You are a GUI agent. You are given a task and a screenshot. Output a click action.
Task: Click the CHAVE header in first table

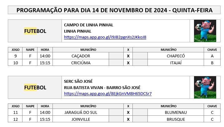pyautogui.click(x=212, y=50)
